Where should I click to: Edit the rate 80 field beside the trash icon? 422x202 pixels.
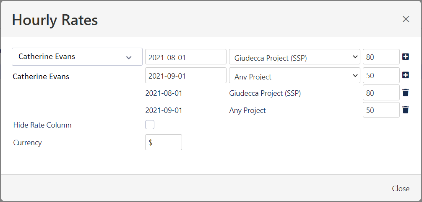click(x=381, y=93)
